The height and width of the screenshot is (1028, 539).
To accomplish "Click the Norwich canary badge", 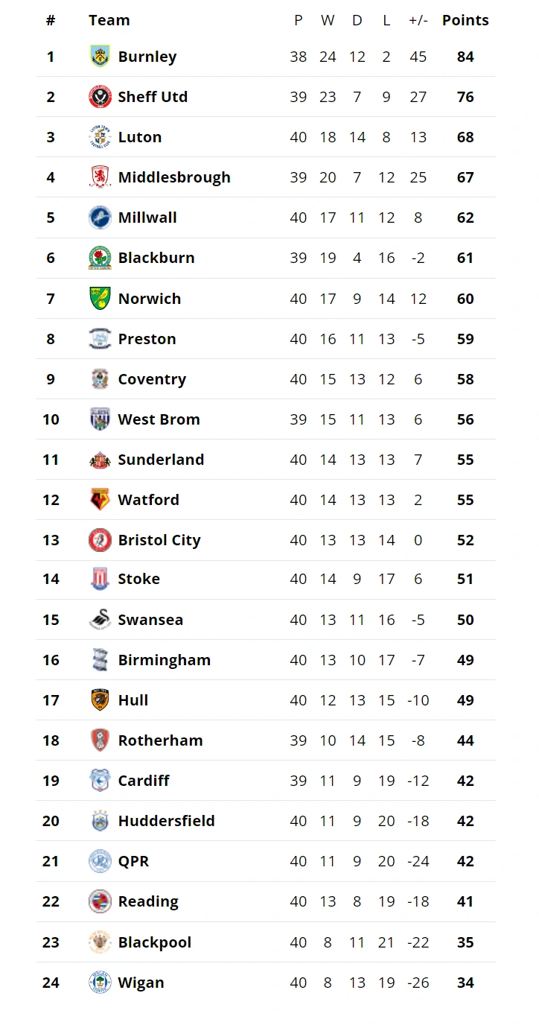I will (x=100, y=298).
